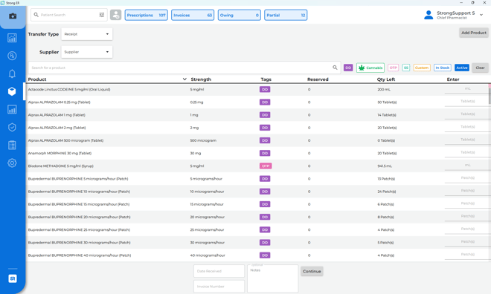Select Bupredermal BUPRENORPHINE 25 micrograms/hour row
491x294 pixels.
pyautogui.click(x=258, y=229)
